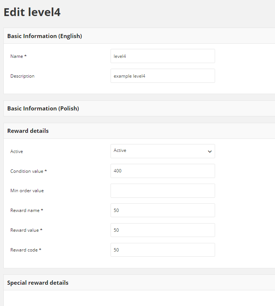Select the Condition value field showing 400
This screenshot has height=306, width=275.
[x=163, y=171]
